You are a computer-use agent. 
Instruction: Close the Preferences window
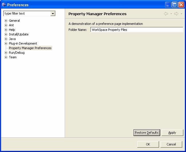click(x=181, y=5)
